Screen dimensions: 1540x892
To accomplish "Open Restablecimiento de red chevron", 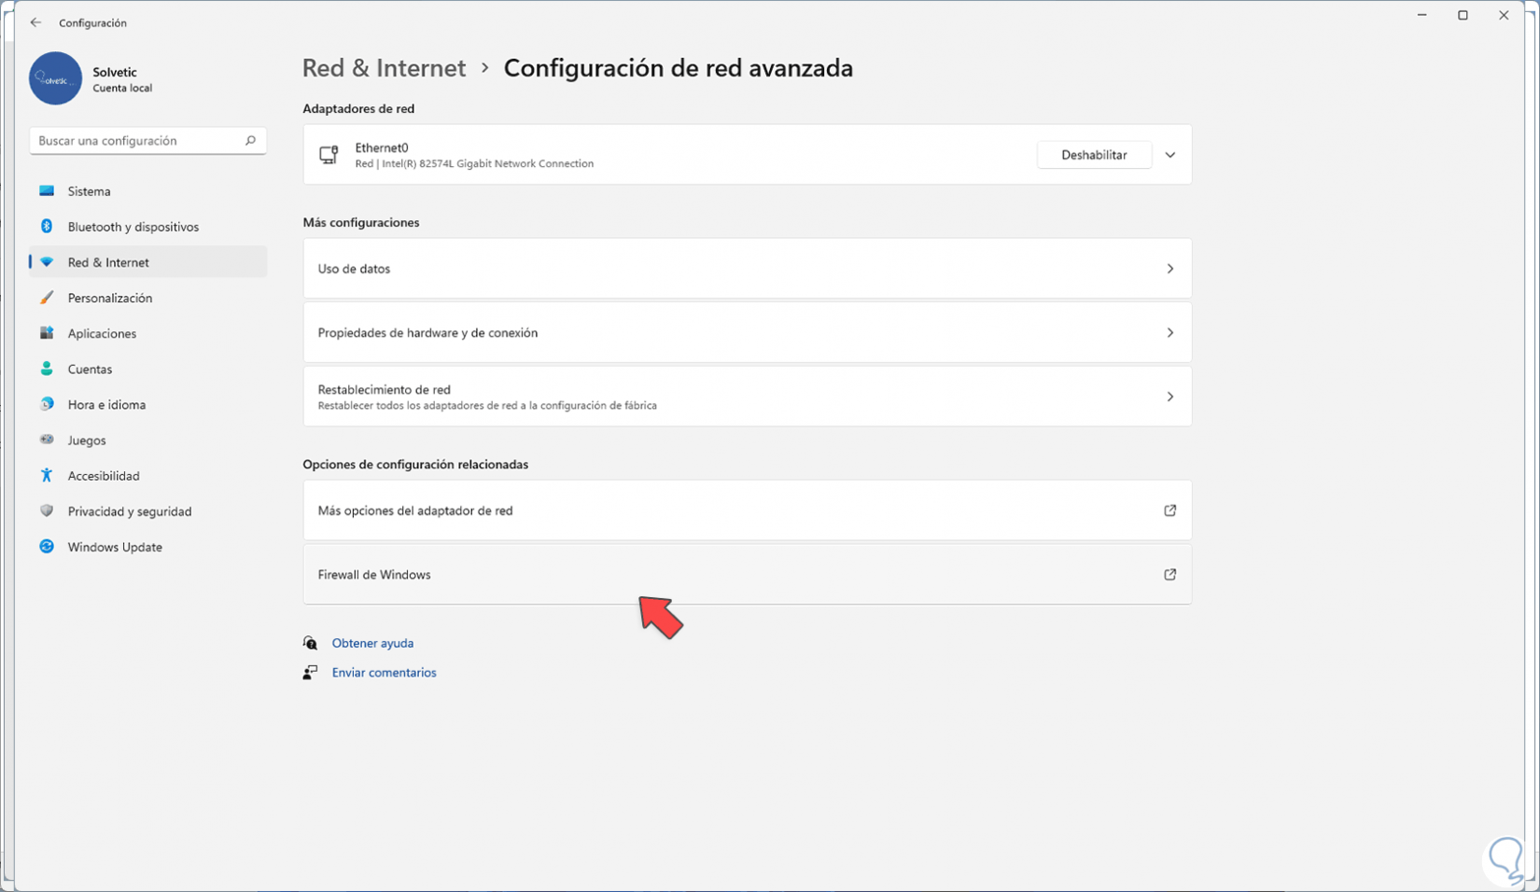I will (1169, 397).
